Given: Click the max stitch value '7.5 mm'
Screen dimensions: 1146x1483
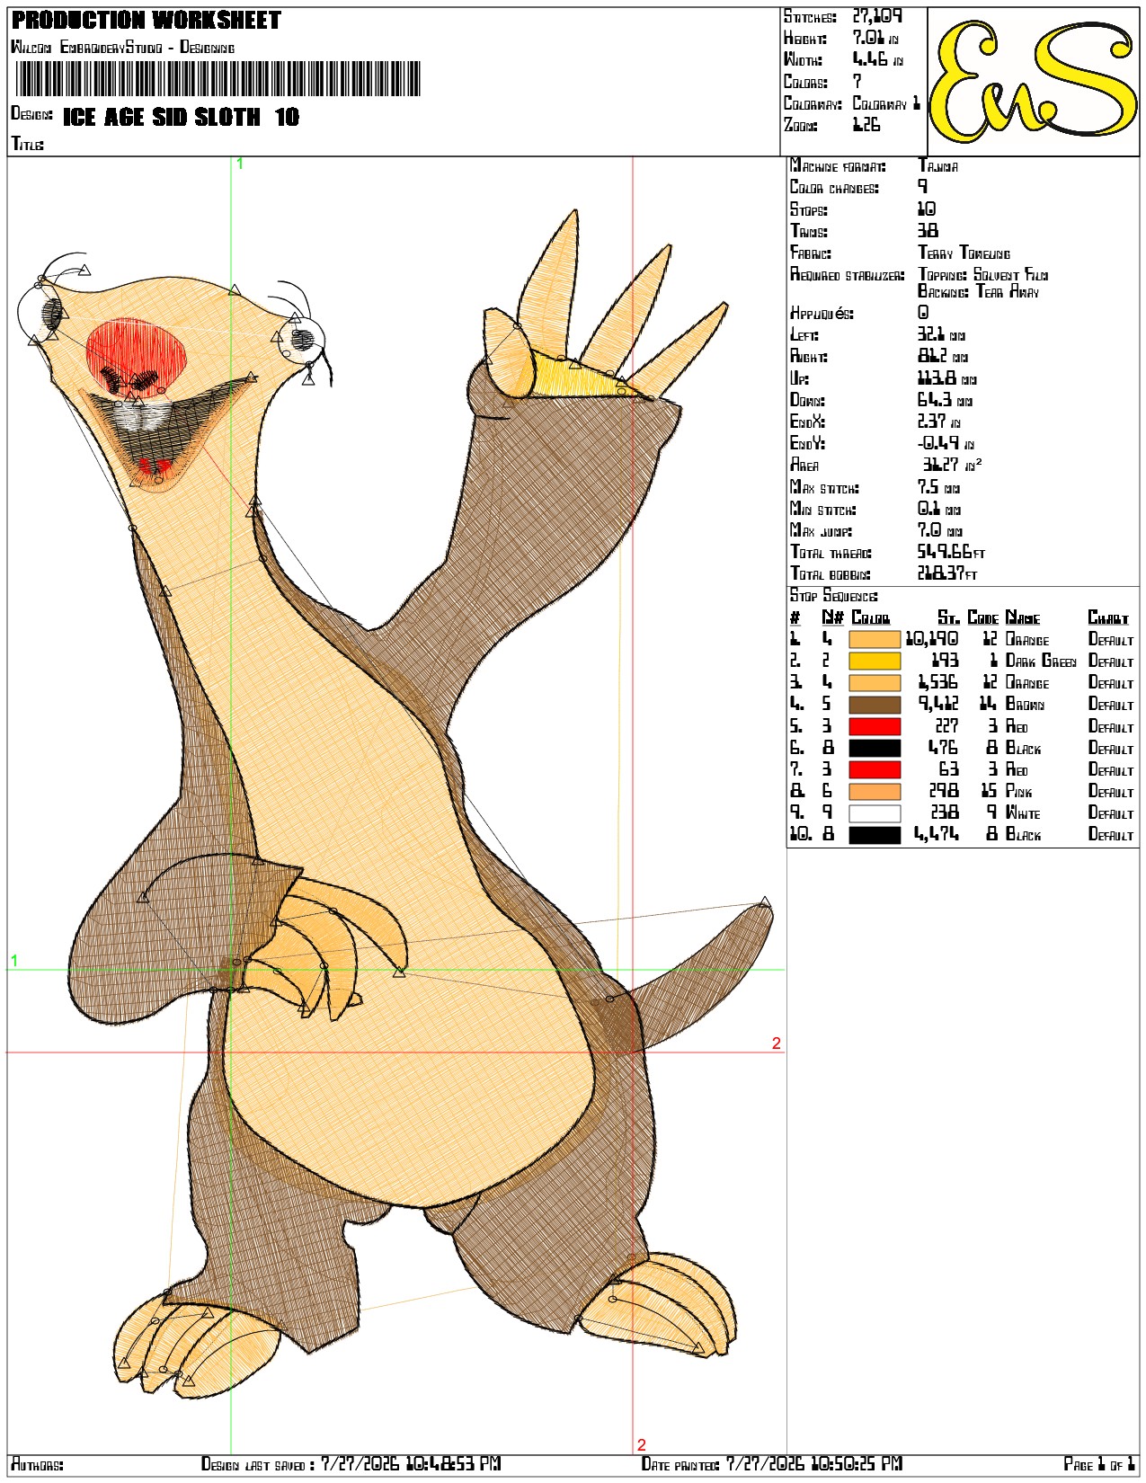Looking at the screenshot, I should coord(938,487).
